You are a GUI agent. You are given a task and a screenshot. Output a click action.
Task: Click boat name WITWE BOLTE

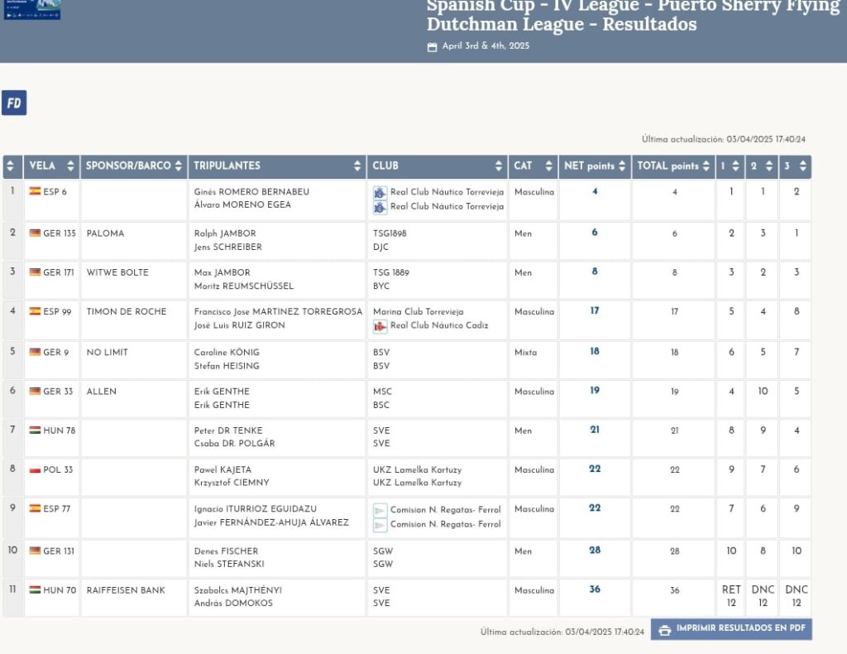point(117,272)
